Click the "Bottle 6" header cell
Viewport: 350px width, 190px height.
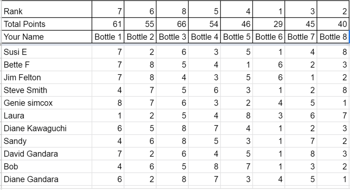click(269, 37)
